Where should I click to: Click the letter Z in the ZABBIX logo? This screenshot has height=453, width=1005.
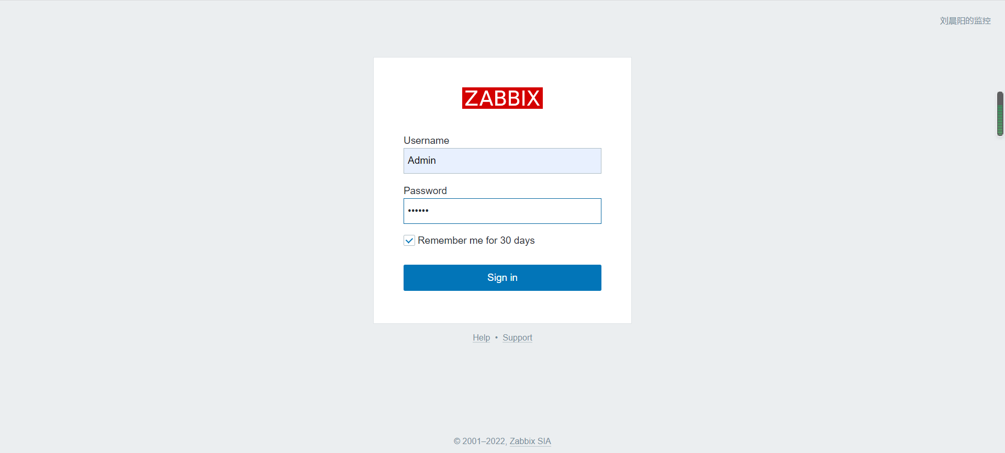472,98
